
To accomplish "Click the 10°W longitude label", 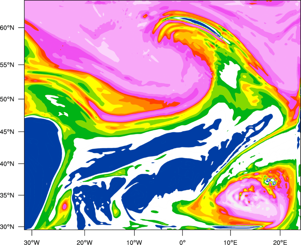I will pyautogui.click(x=134, y=242).
